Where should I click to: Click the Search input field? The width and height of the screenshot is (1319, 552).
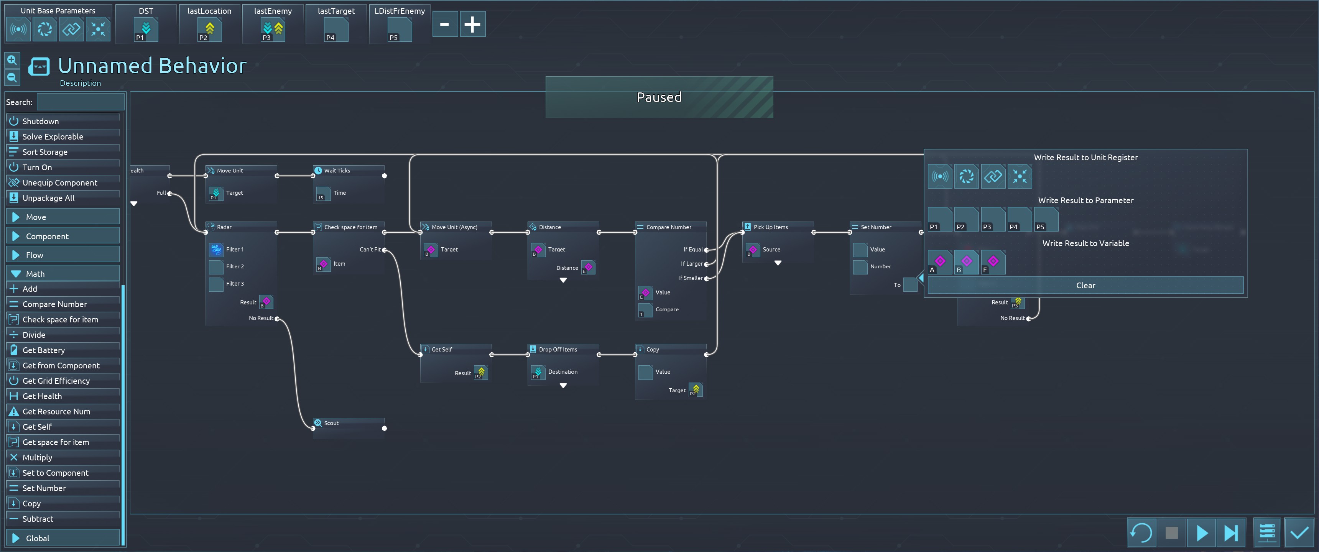81,102
